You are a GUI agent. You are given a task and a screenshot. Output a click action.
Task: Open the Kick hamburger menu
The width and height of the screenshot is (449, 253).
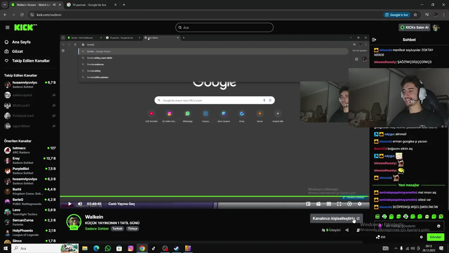click(x=7, y=27)
